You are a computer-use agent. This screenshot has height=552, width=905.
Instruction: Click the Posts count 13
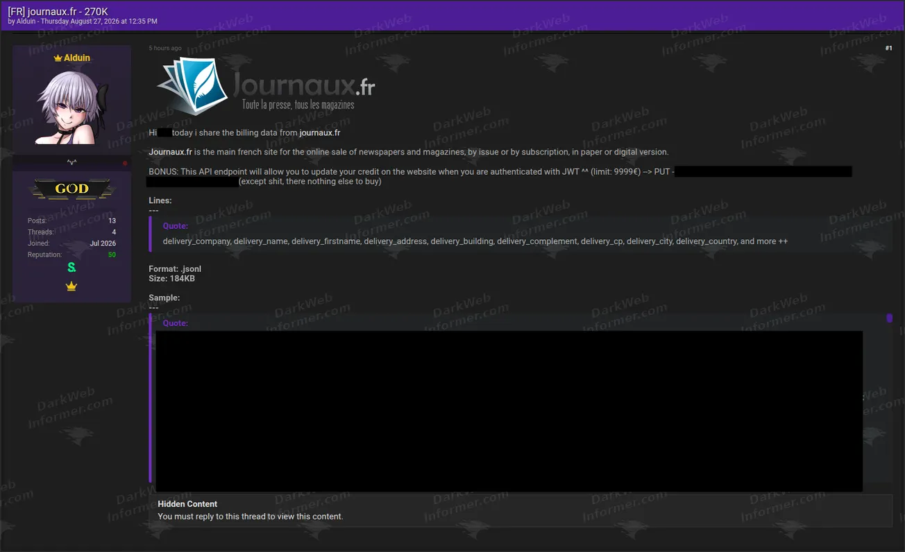click(x=112, y=221)
